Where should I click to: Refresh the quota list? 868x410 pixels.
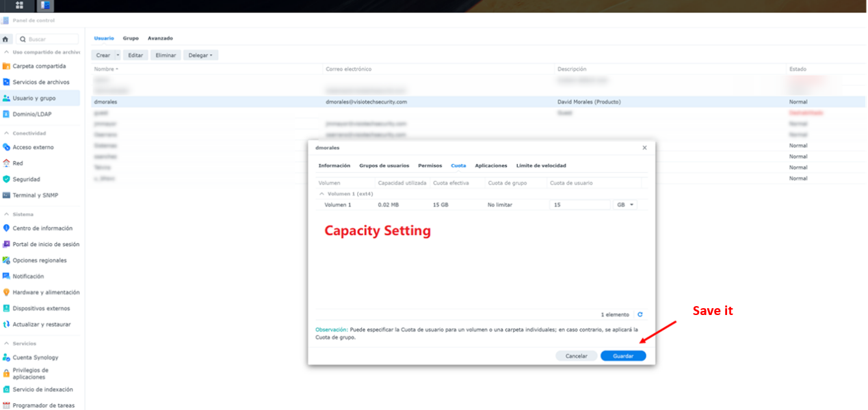click(x=640, y=314)
